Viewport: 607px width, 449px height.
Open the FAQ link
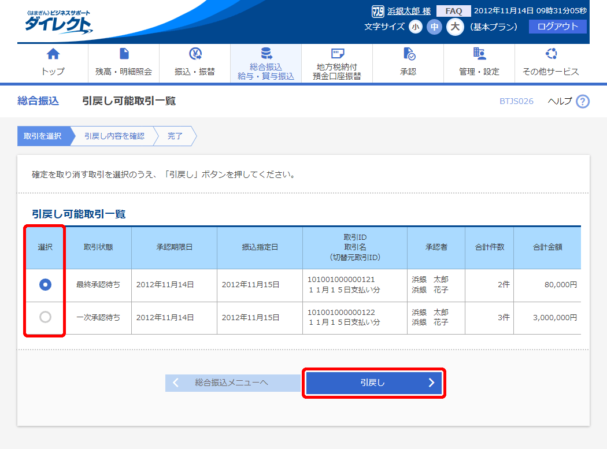point(453,11)
